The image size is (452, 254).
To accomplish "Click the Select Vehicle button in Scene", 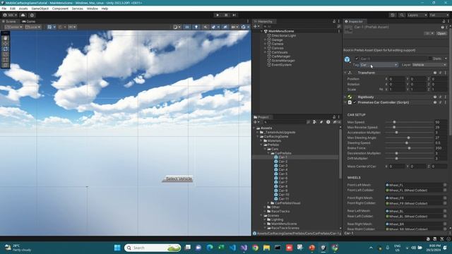I will (x=177, y=179).
